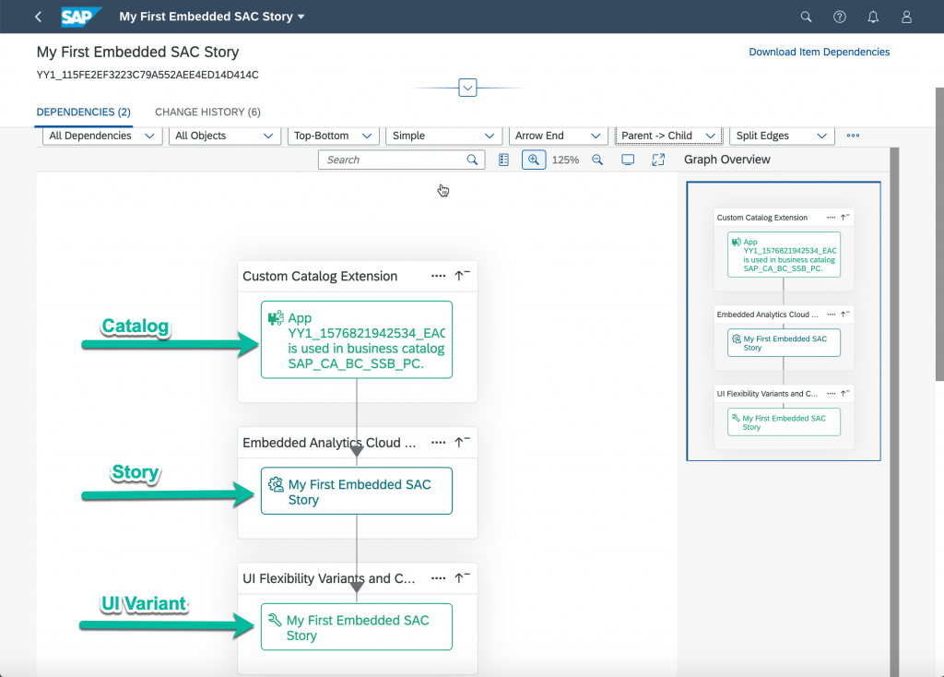Open UI Flexibility Variants group menu dots
Screen dimensions: 944x677
click(438, 578)
